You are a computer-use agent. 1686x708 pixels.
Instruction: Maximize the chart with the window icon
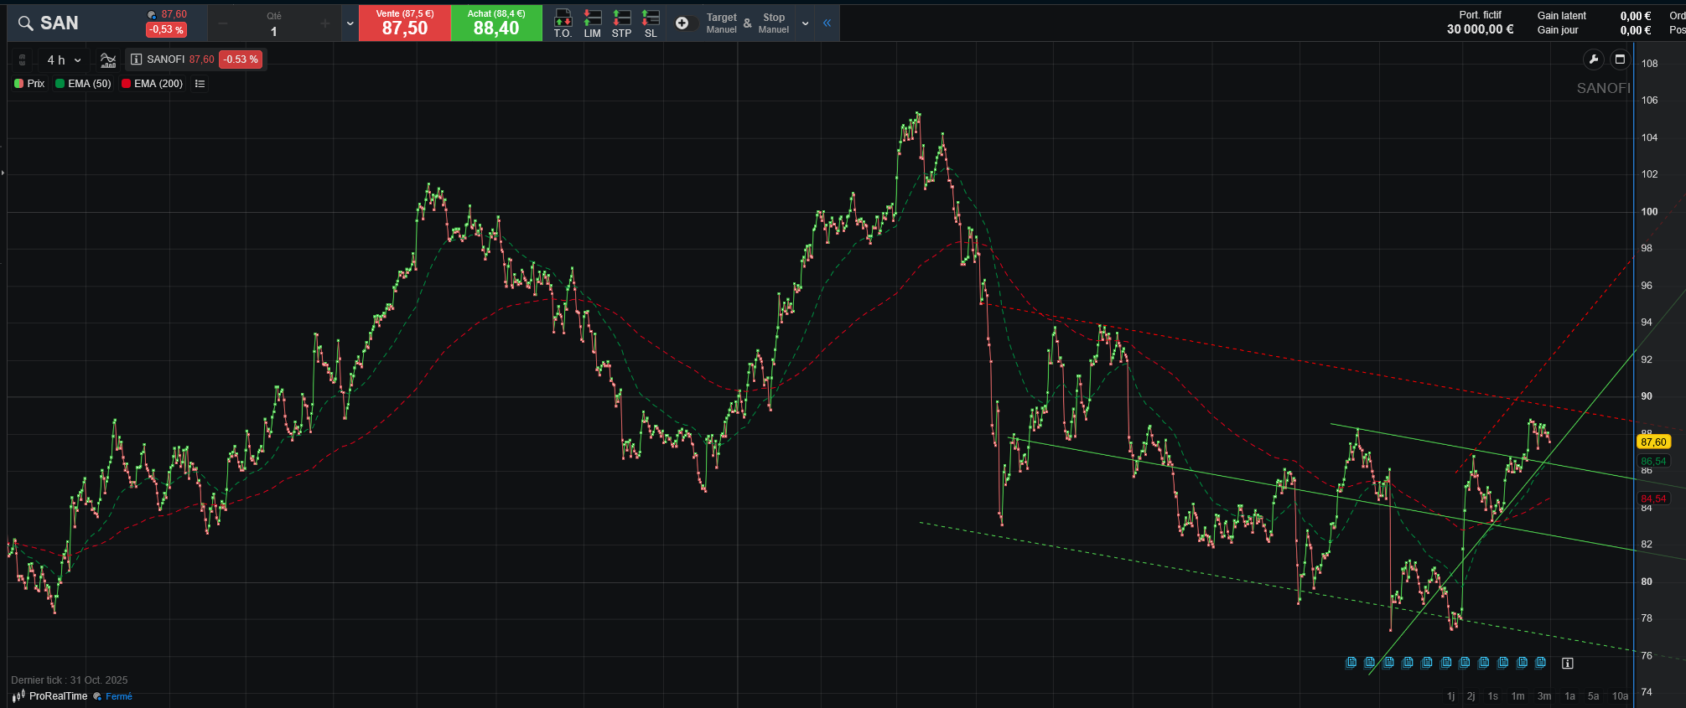[x=1620, y=59]
